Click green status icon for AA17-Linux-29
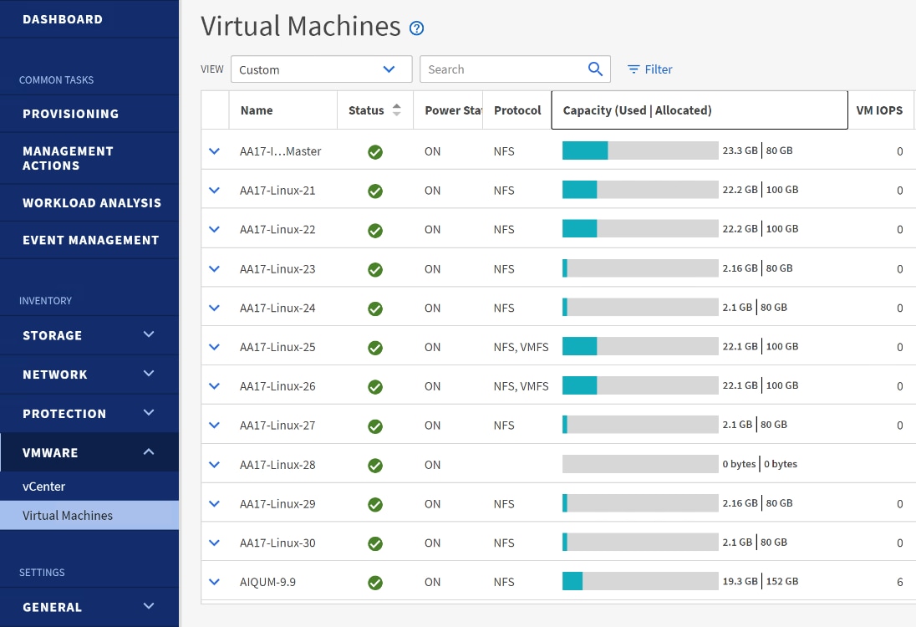The image size is (916, 627). point(375,504)
